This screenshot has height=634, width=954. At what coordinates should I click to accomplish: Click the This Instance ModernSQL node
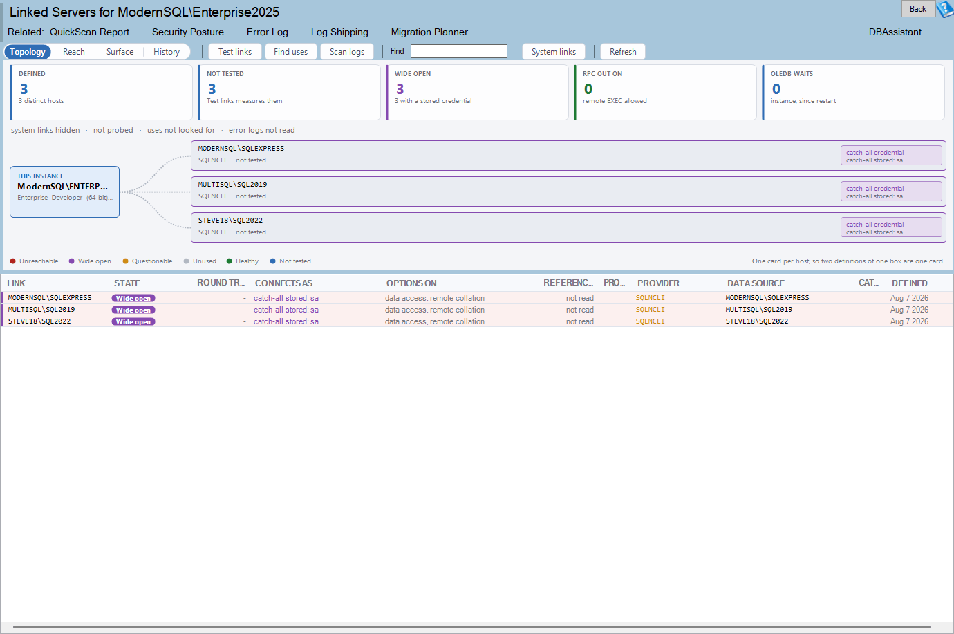tap(65, 192)
